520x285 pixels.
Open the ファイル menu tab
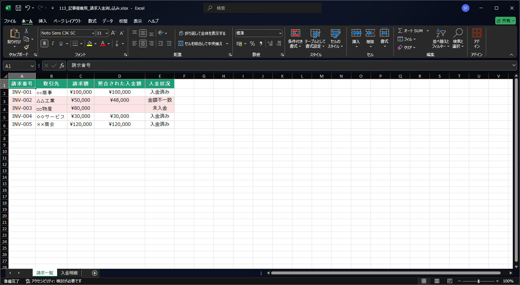(x=10, y=21)
